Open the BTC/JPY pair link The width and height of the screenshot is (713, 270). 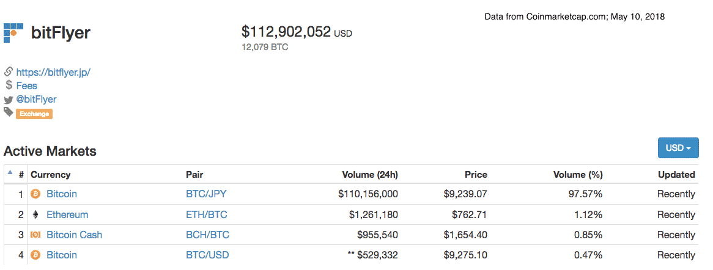(x=206, y=194)
